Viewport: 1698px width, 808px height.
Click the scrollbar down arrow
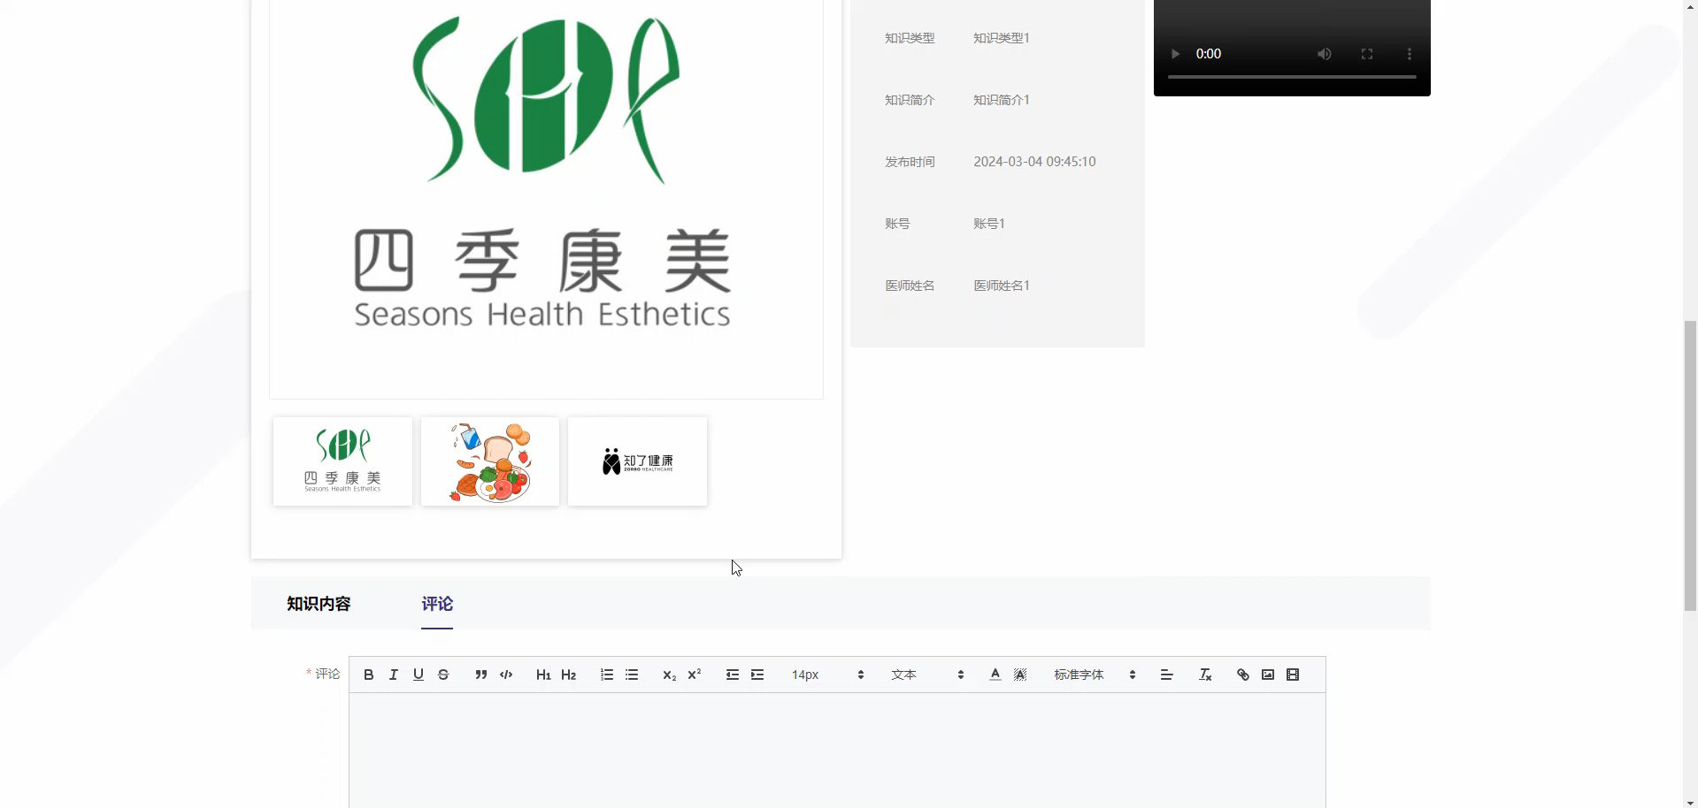[1690, 803]
